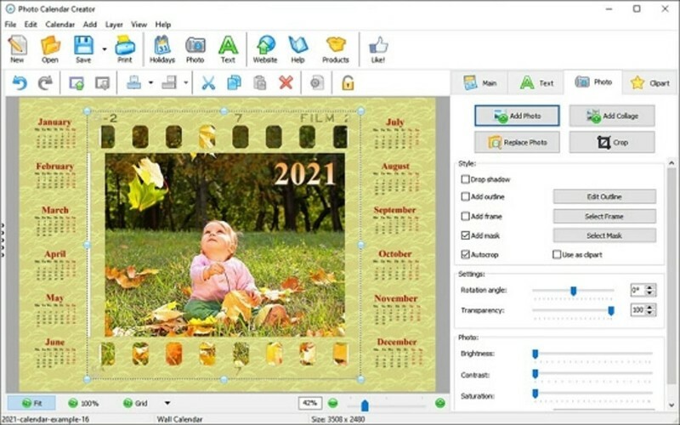Screen dimensions: 680x425
Task: Click the Add Collage button
Action: point(611,116)
